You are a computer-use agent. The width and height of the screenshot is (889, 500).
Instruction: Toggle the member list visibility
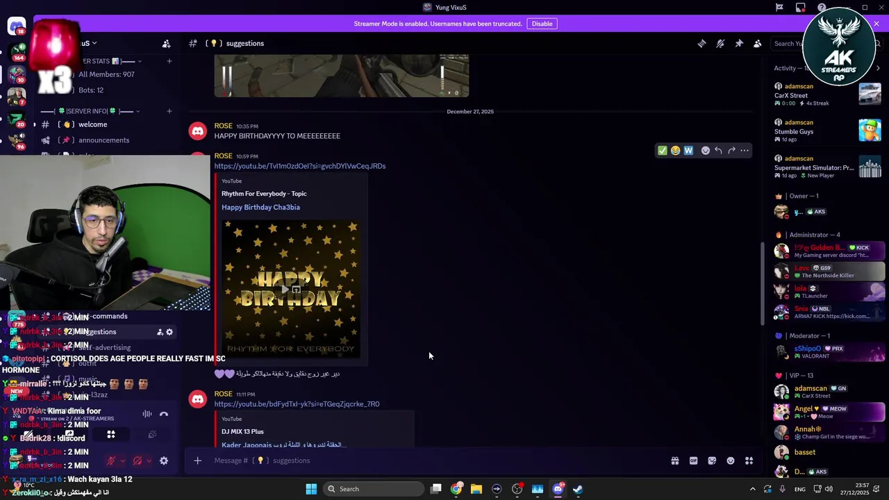point(758,43)
